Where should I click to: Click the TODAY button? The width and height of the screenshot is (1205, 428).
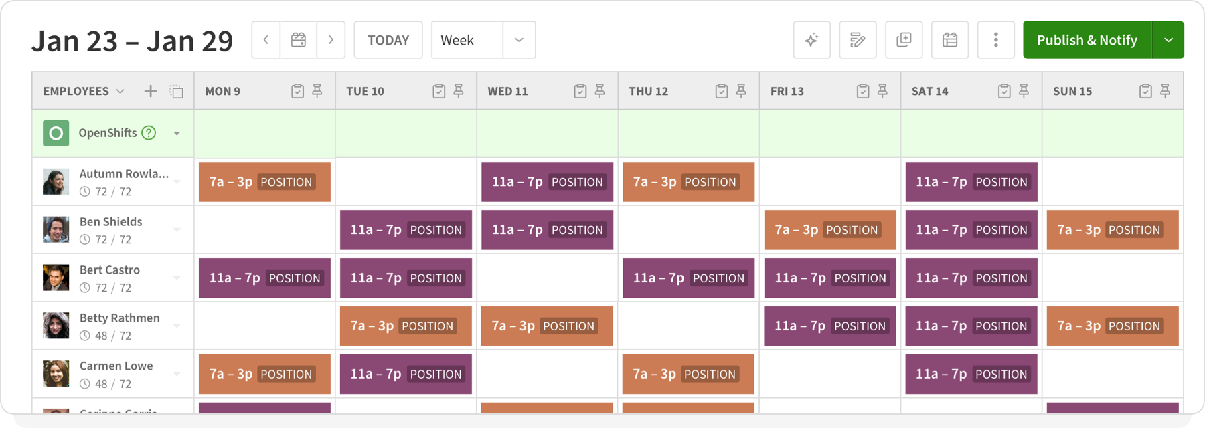tap(388, 39)
